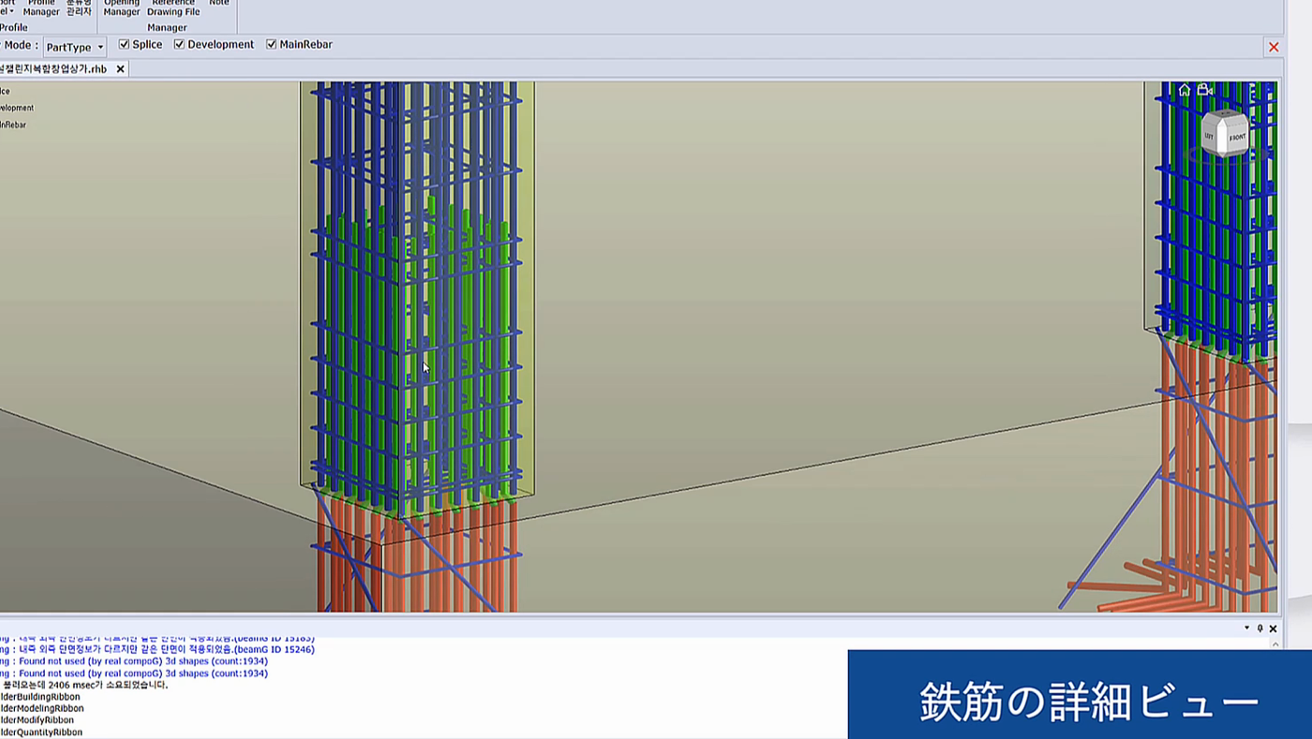Click the home view icon in the viewport
Image resolution: width=1312 pixels, height=739 pixels.
click(x=1185, y=90)
